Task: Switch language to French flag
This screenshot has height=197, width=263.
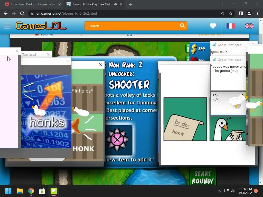Action: [x=231, y=26]
